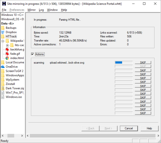Click the OneDrive cloud icon
Image resolution: width=161 pixels, height=143 pixels.
[x=3, y=67]
